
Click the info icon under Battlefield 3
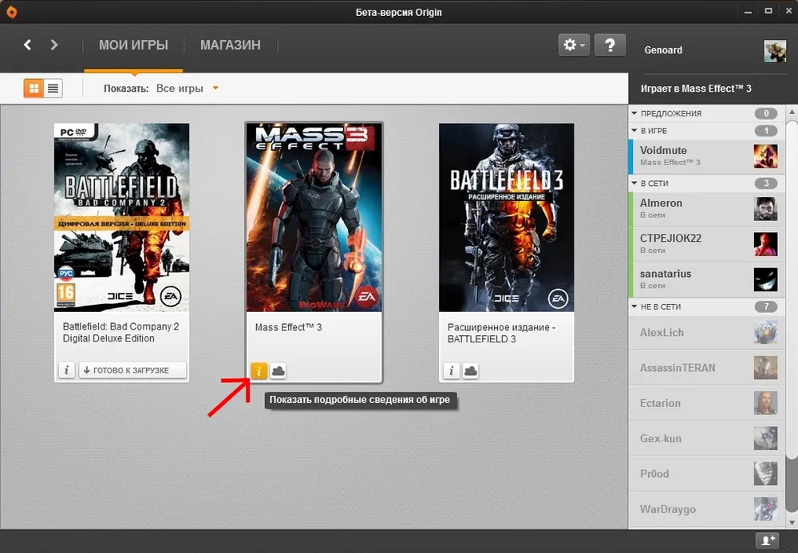[452, 370]
